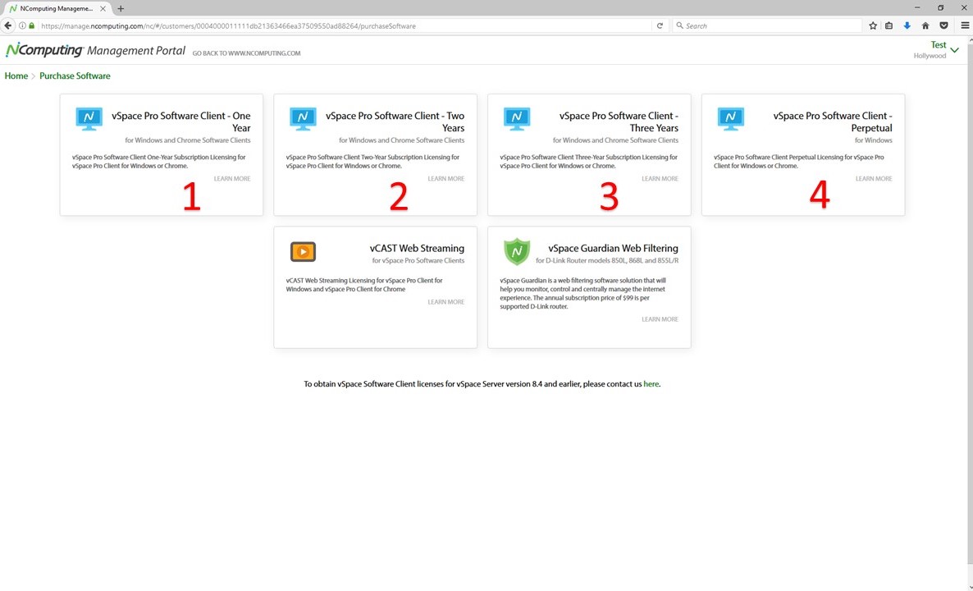Viewport: 973px width, 591px height.
Task: Open vSpace Pro Software Client - Perpetual title
Action: click(833, 121)
